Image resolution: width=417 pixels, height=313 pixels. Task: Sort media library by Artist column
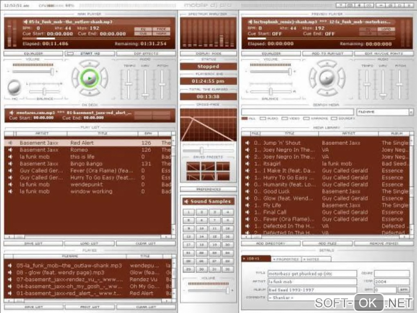[348, 133]
